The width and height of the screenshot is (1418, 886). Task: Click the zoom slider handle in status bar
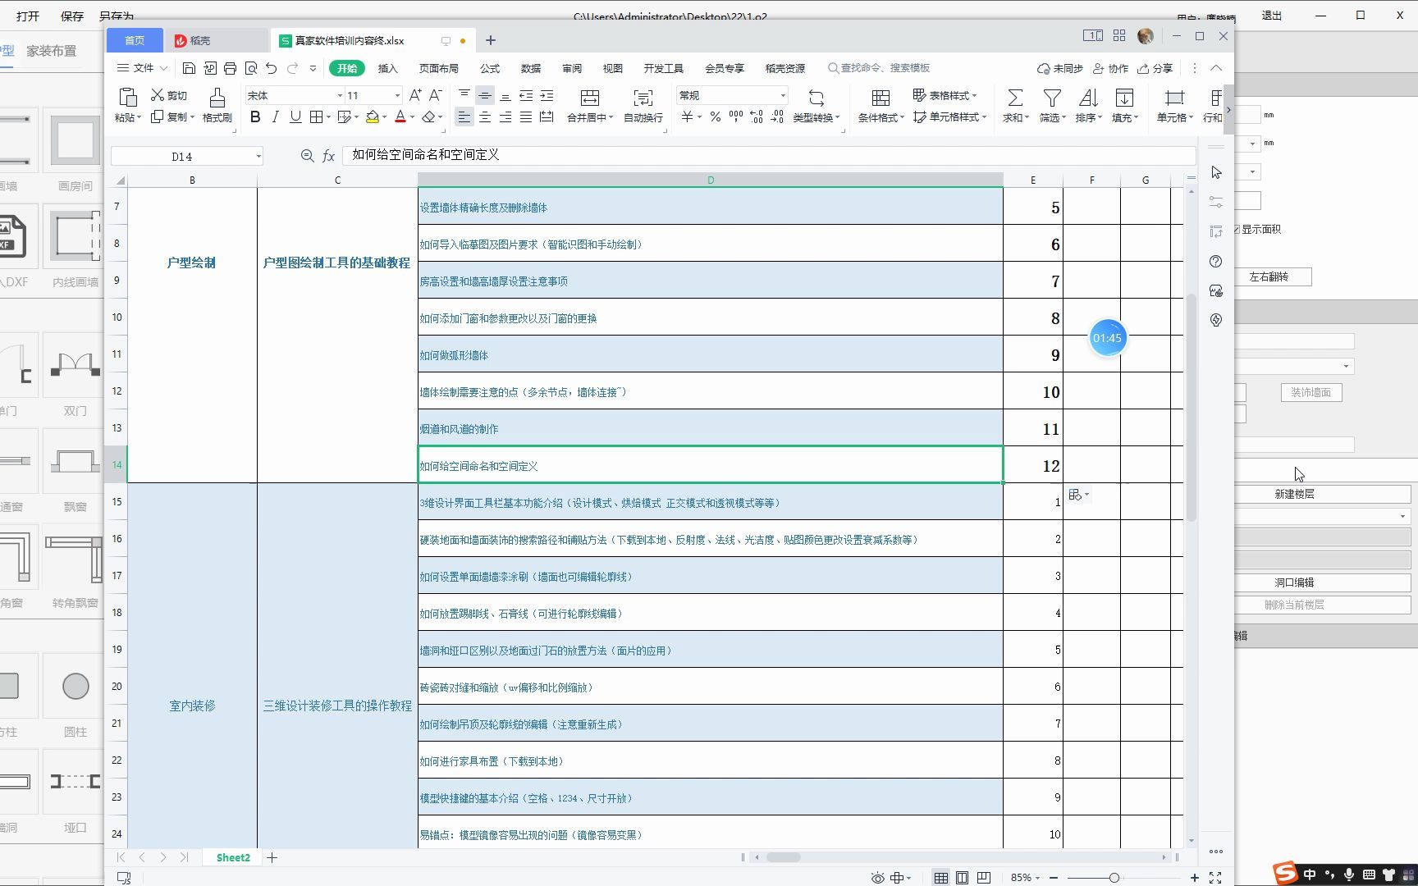[1114, 878]
